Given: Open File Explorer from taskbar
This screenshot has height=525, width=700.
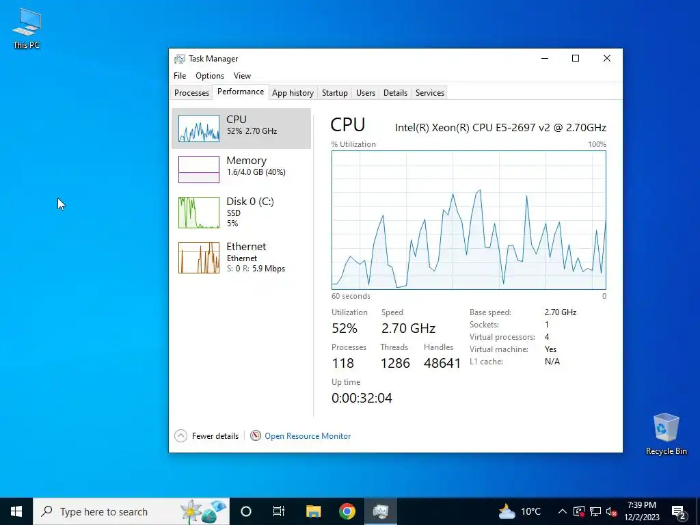Looking at the screenshot, I should click(313, 511).
